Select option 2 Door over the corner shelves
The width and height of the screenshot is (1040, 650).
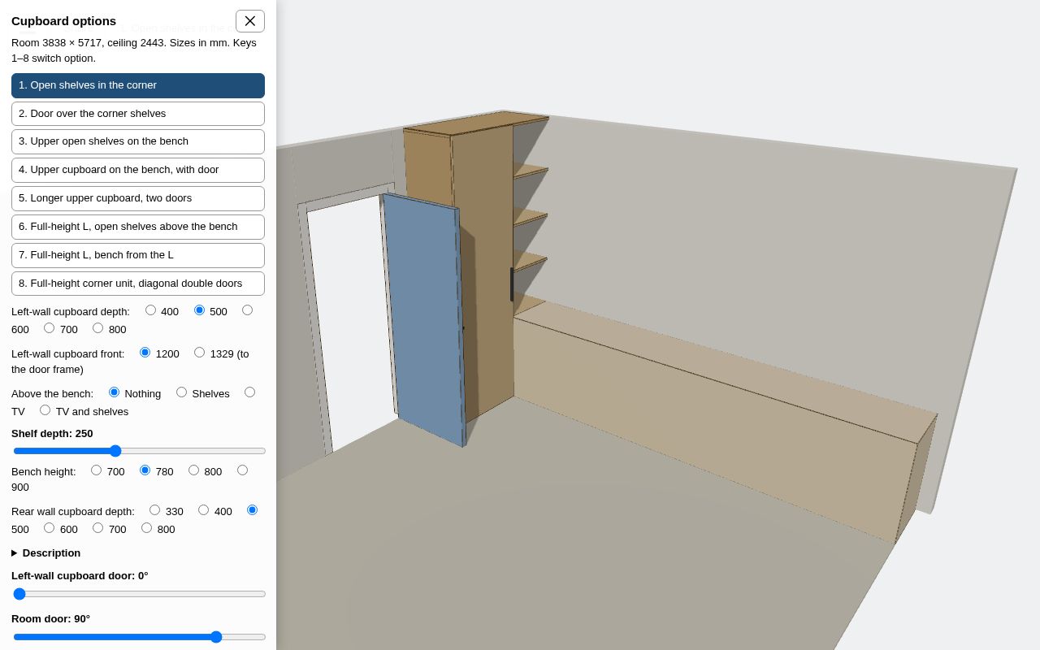[x=138, y=114]
